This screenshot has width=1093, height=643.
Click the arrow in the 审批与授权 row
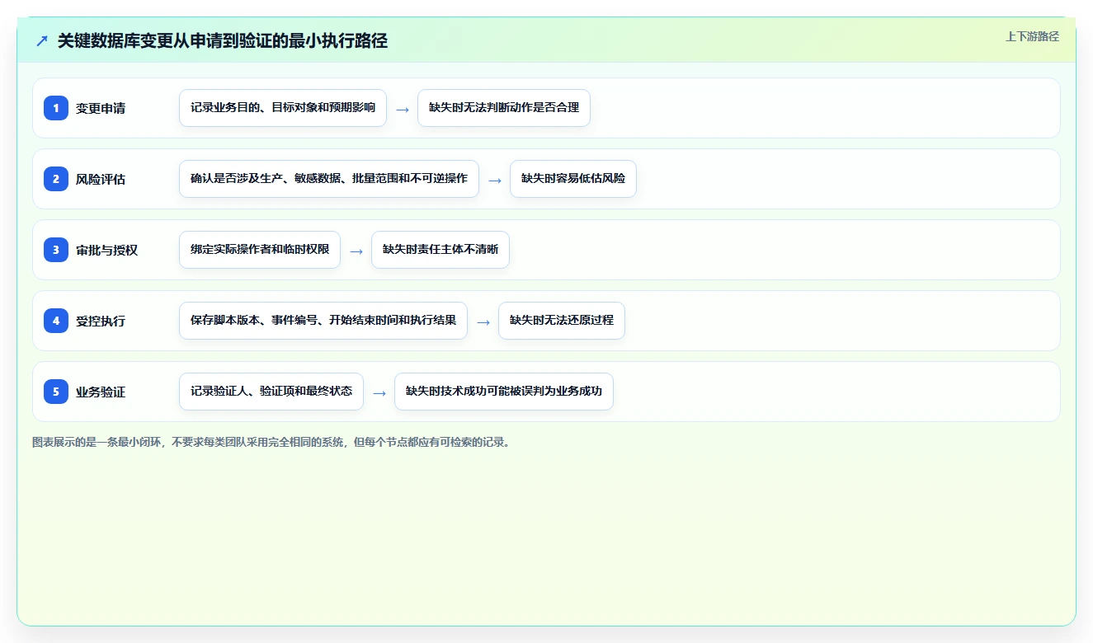[x=356, y=251]
